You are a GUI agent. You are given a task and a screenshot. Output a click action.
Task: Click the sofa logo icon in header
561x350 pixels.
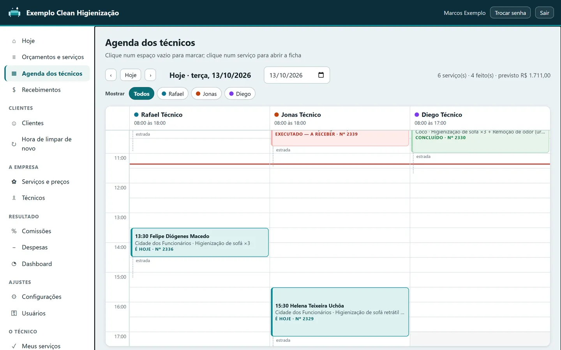(14, 12)
